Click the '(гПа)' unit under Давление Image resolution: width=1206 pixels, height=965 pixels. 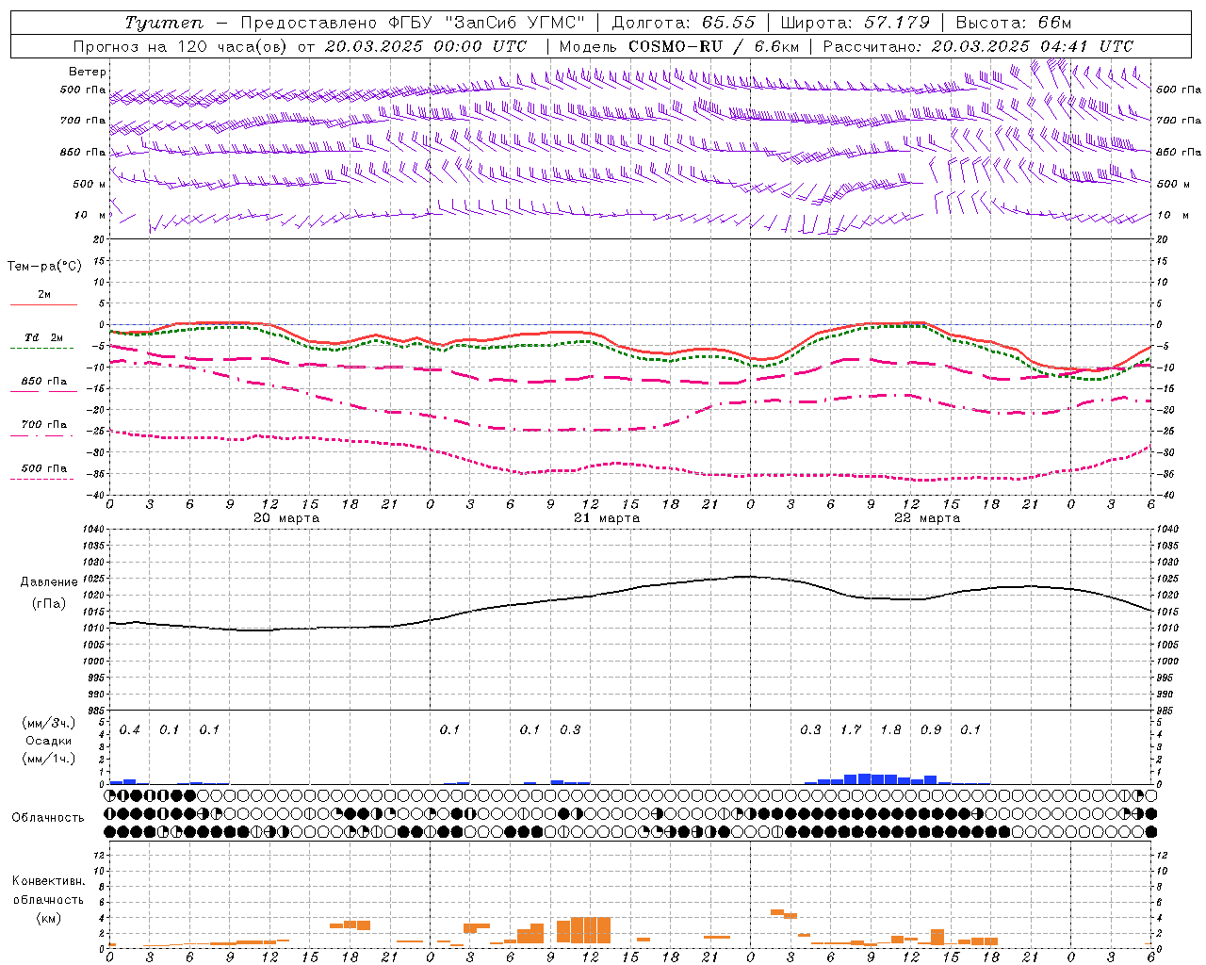pos(49,604)
